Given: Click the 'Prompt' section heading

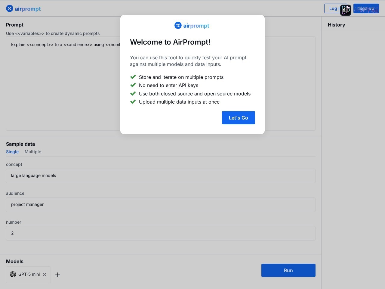Looking at the screenshot, I should (x=15, y=25).
